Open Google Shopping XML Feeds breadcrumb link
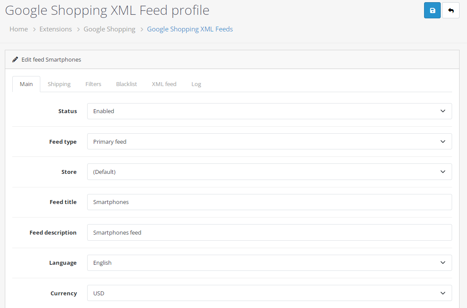 point(190,29)
